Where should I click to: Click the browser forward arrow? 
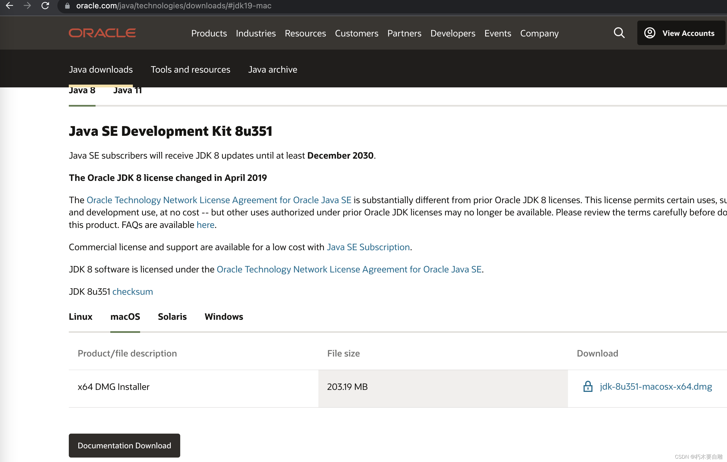pyautogui.click(x=27, y=6)
